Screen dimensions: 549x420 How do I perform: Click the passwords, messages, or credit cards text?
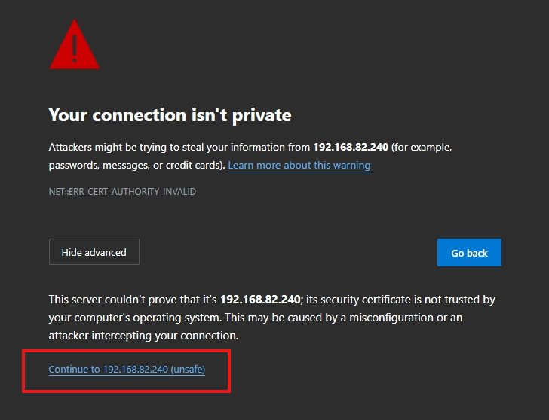coord(136,166)
